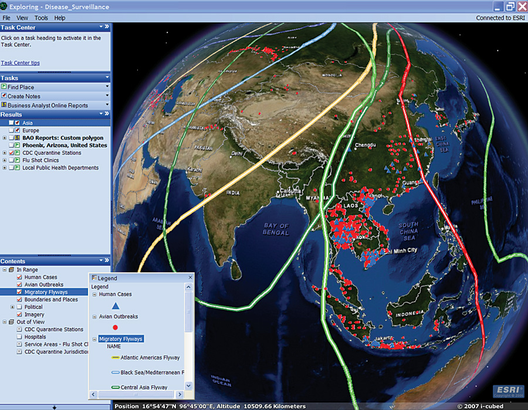
Task: Expand the Flu Shot Clinics node
Action: click(4, 160)
